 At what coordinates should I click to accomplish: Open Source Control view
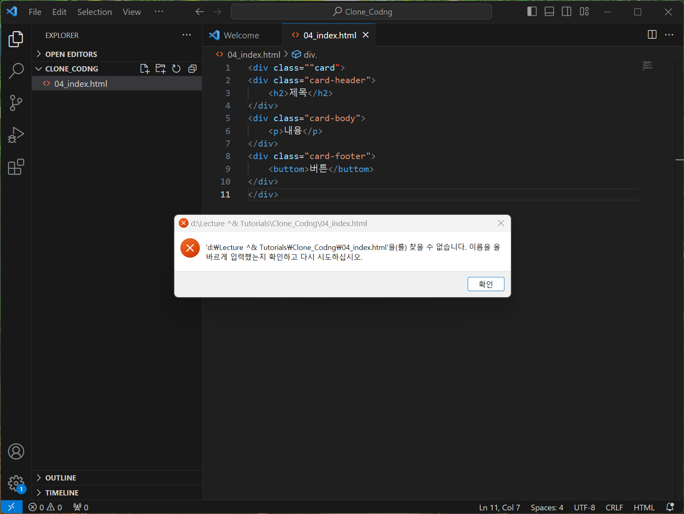click(16, 103)
